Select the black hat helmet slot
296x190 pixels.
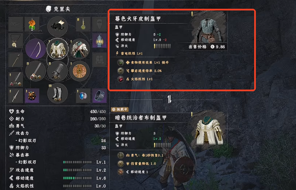58,27
